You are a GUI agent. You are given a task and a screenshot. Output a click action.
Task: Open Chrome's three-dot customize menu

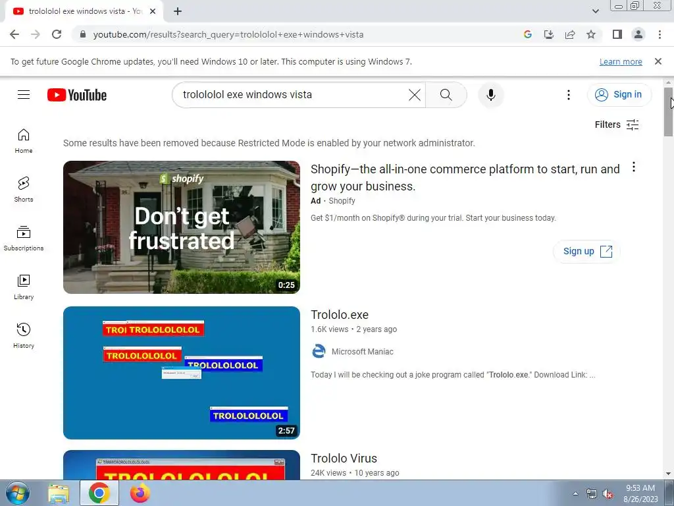(x=660, y=34)
